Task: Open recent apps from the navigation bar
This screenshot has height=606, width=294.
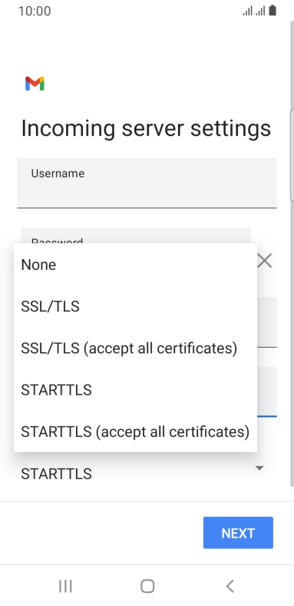Action: click(x=65, y=586)
